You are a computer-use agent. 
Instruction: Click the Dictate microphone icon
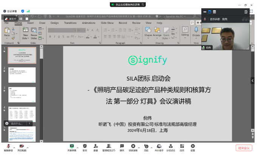point(196,30)
